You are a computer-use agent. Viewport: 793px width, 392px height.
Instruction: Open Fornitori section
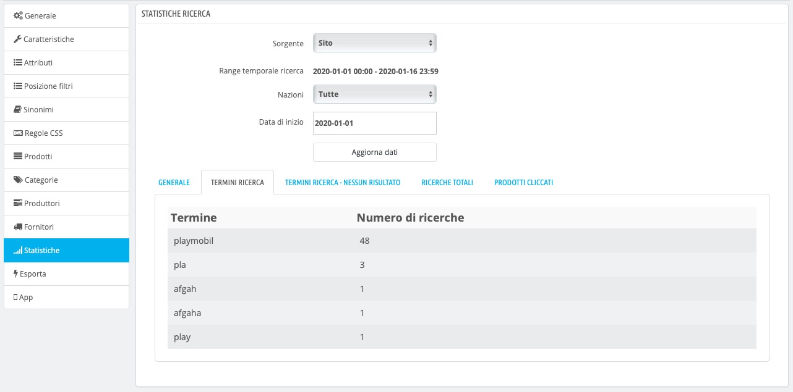tap(67, 227)
